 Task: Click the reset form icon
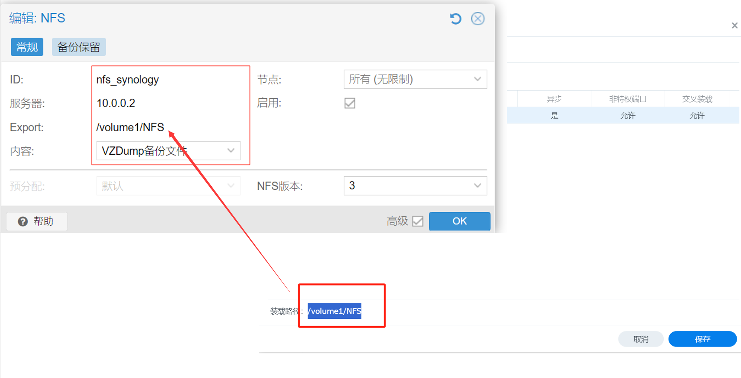coord(455,19)
